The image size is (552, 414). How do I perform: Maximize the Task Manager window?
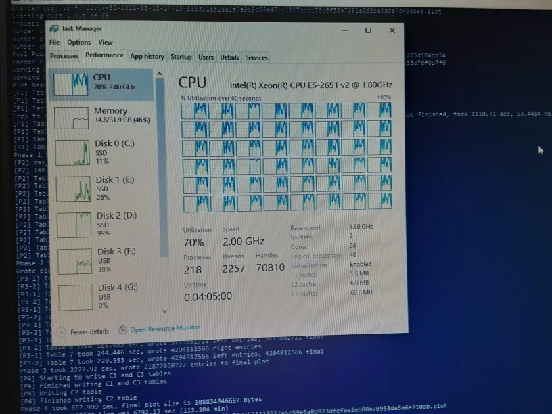click(368, 30)
